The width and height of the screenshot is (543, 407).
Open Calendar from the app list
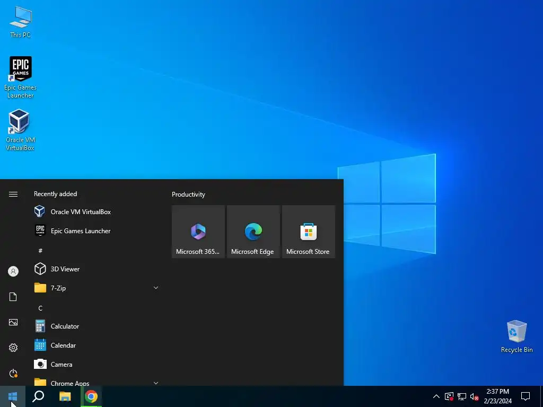[x=97, y=345]
